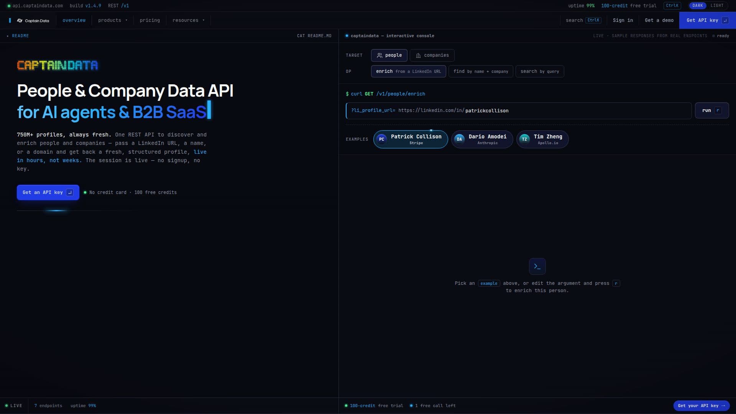Click the enter icon on Get API key
736x414 pixels.
(x=725, y=20)
